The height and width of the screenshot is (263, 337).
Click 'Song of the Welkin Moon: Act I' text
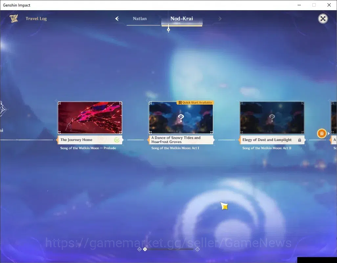(x=175, y=148)
